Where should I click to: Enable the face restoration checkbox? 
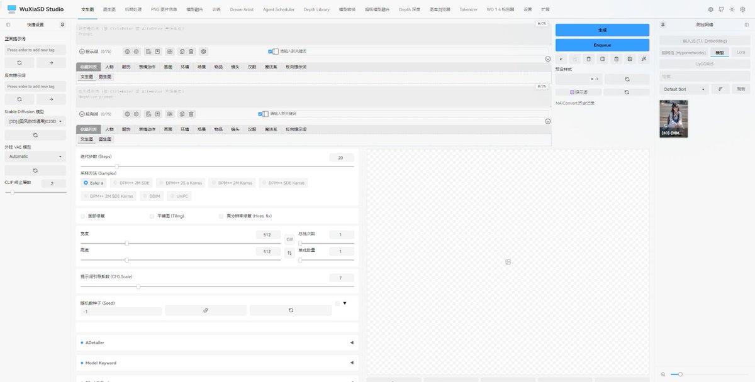(83, 216)
